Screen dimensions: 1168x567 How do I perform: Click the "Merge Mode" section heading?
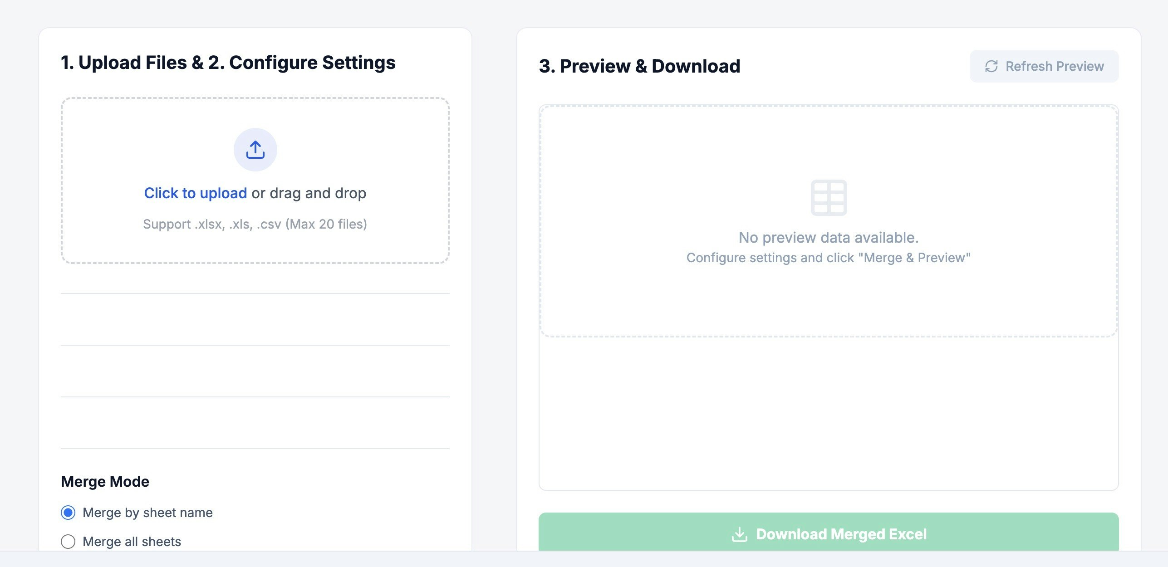(x=105, y=481)
